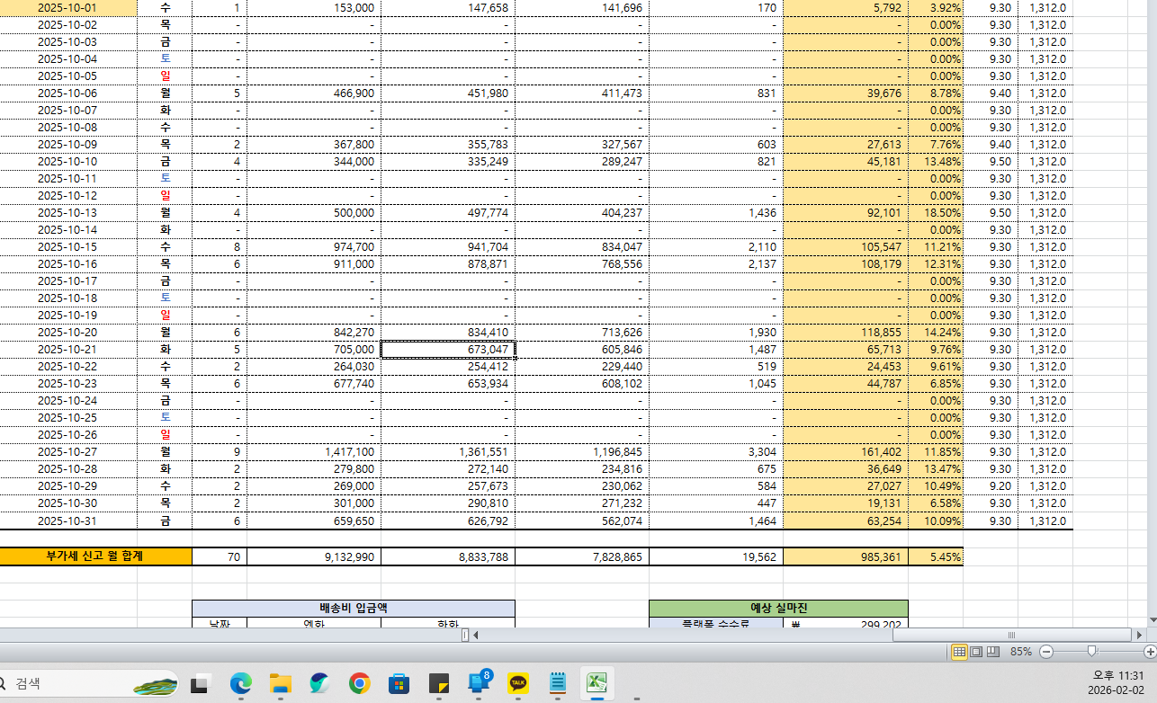
Task: Click the 85% zoom level indicator
Action: coord(1020,651)
